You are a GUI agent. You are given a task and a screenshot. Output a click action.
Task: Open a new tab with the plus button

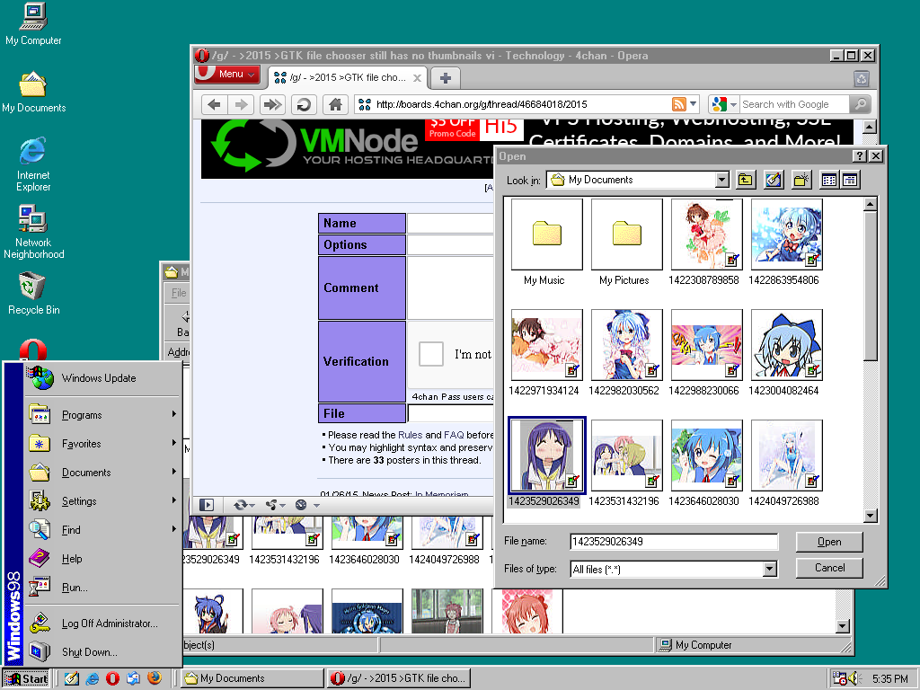click(446, 77)
